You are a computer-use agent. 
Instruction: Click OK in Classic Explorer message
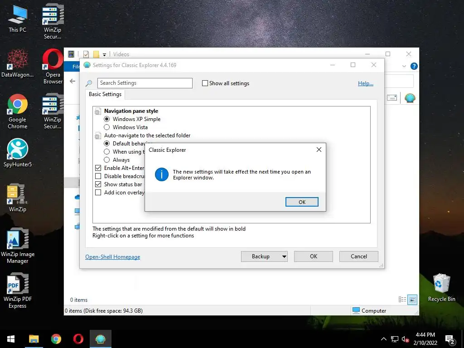coord(302,202)
